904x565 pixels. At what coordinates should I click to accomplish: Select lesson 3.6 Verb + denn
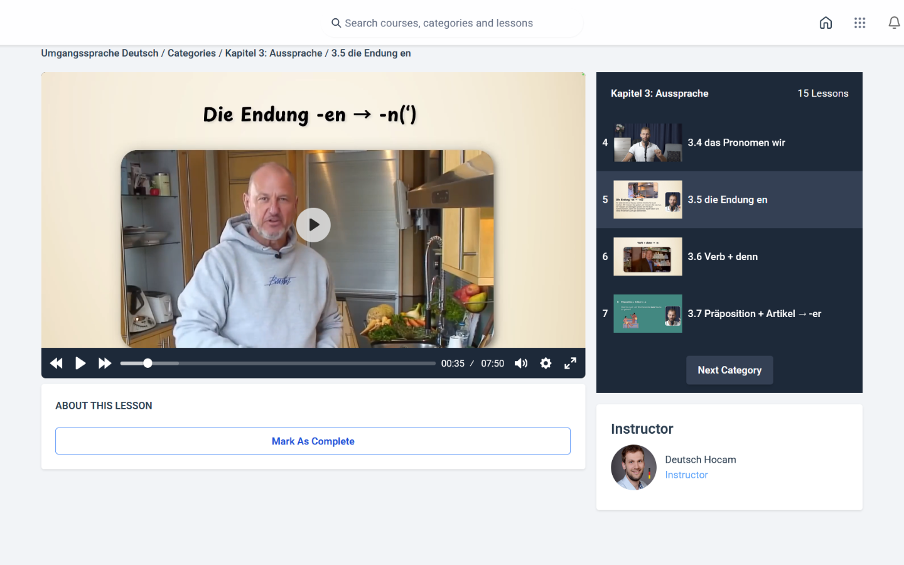(x=722, y=257)
